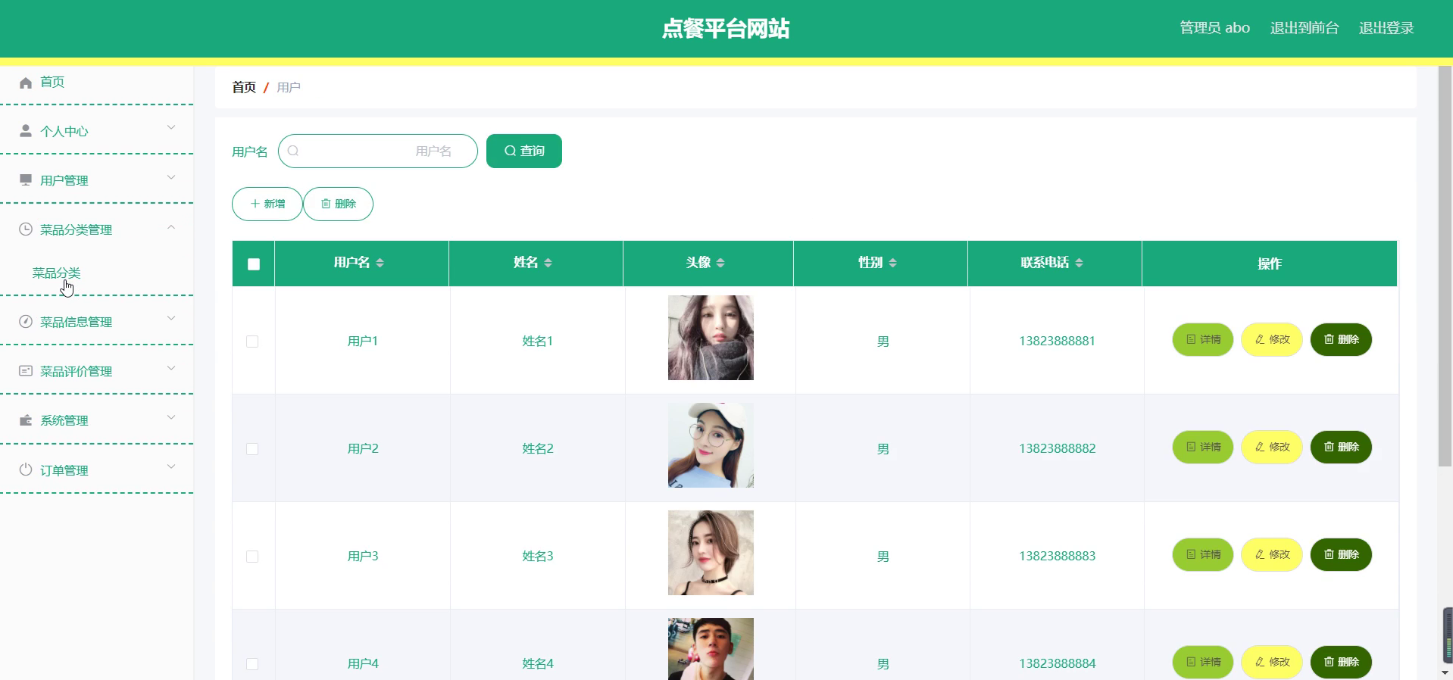Click the sort arrows in 姓名 column header
This screenshot has width=1453, height=680.
coord(548,263)
